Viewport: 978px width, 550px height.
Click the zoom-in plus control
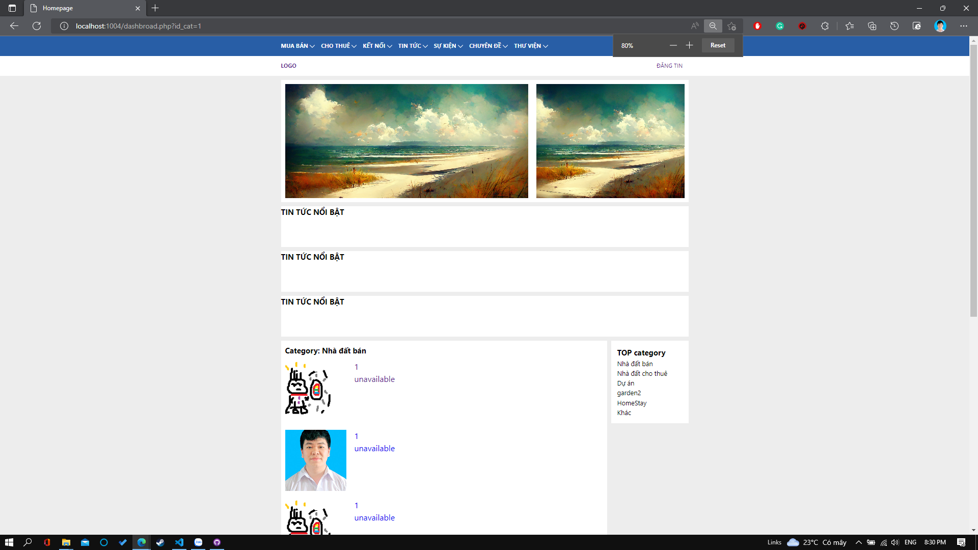coord(690,45)
